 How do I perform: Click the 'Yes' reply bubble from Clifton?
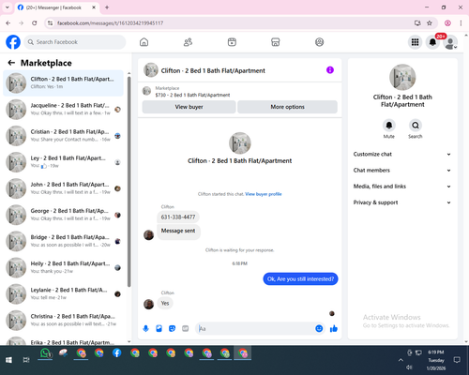165,303
